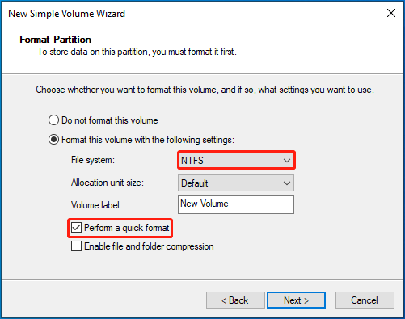Select 'Format this volume with following settings' radio button
The height and width of the screenshot is (319, 405).
[53, 140]
